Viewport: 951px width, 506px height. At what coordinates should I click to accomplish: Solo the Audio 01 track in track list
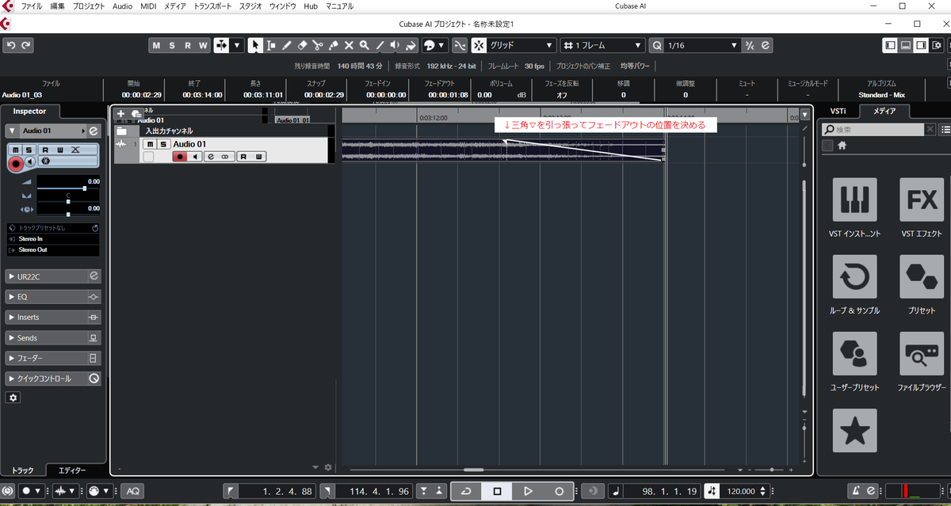(162, 144)
